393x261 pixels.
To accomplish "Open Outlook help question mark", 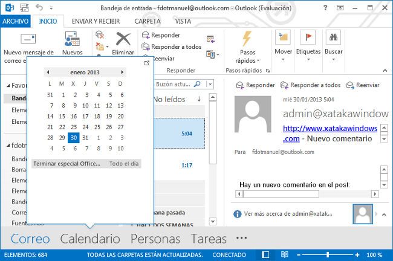I will pos(325,8).
